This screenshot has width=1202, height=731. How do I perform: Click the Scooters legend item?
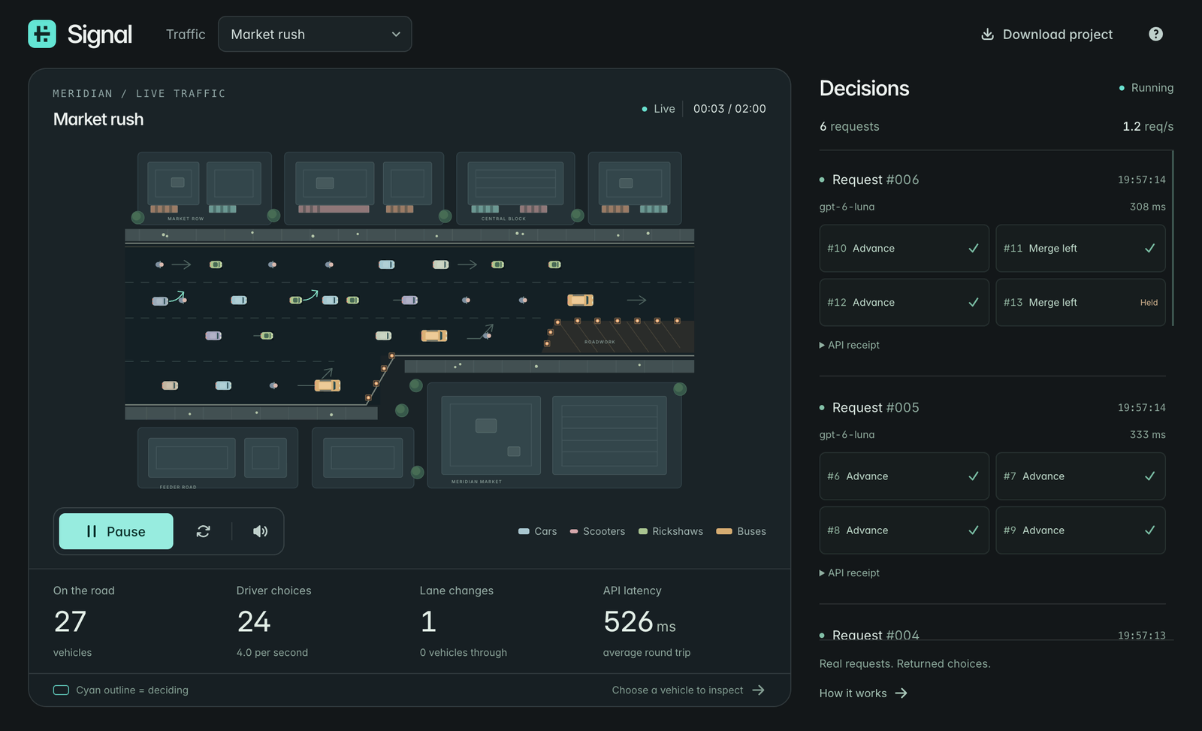(x=597, y=531)
